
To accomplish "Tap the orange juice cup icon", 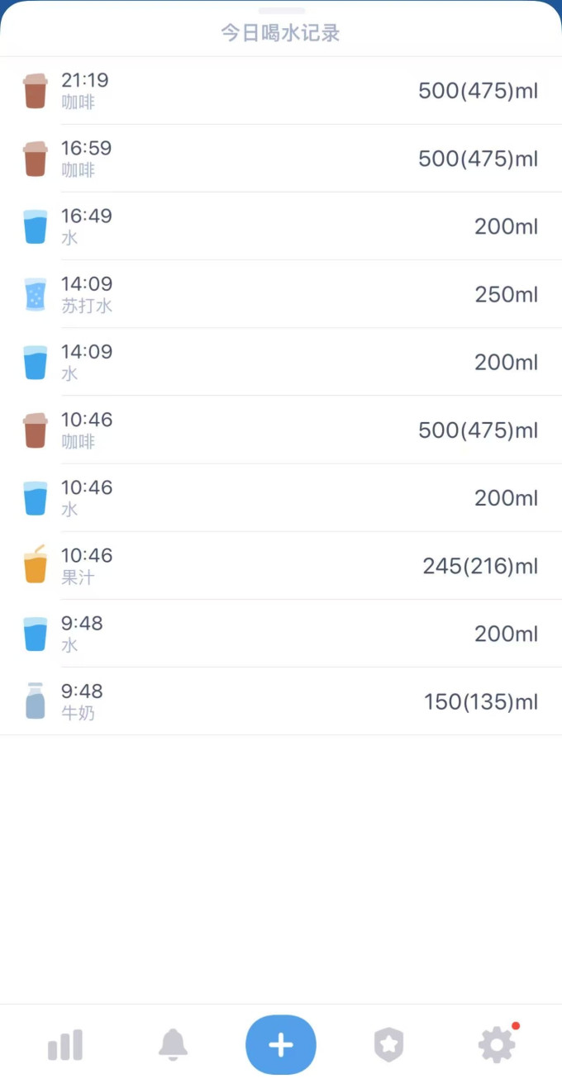I will coord(35,565).
